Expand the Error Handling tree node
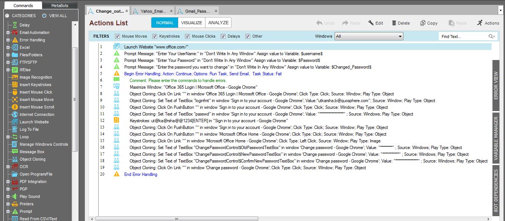The image size is (505, 221). tap(8, 40)
